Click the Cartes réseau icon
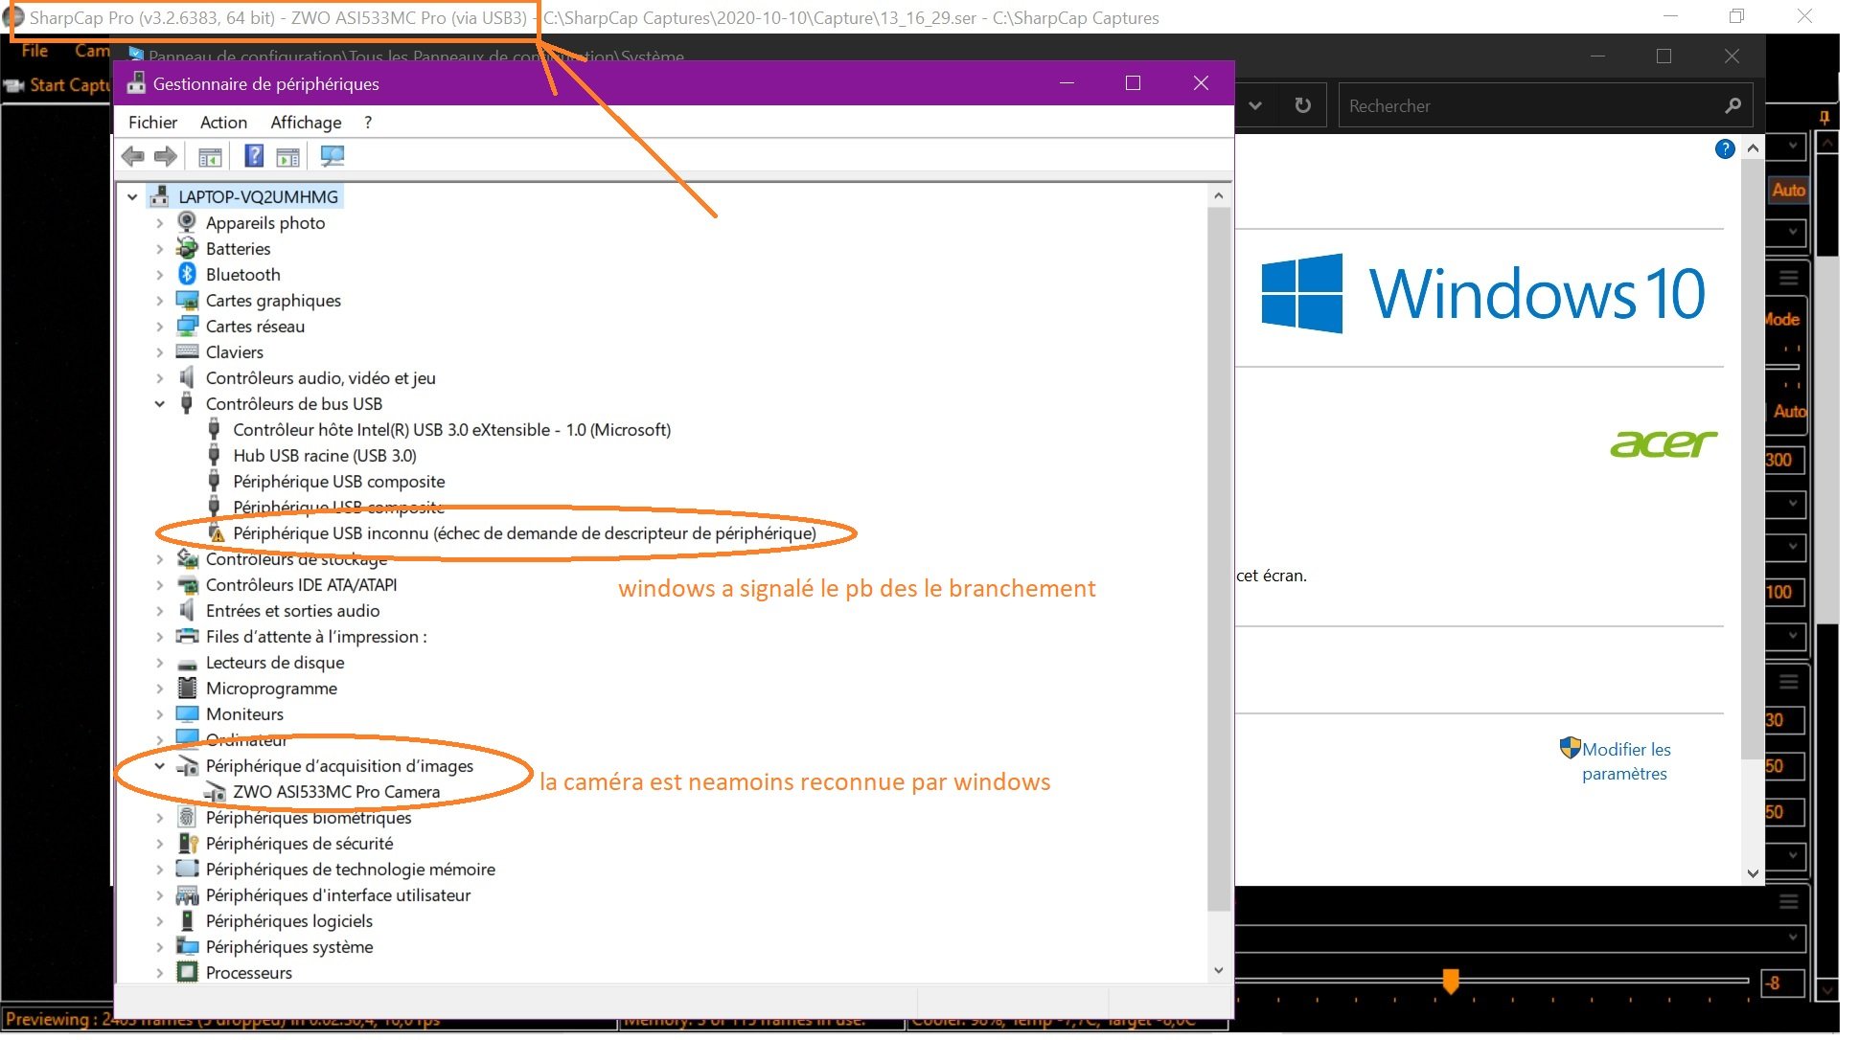Viewport: 1859px width, 1040px height. 187,326
